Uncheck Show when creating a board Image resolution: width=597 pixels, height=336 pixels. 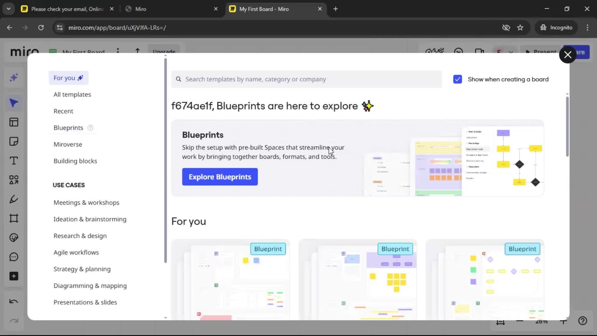tap(457, 79)
